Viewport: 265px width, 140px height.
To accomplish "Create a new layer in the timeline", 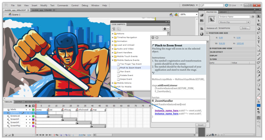I will point(5,135).
